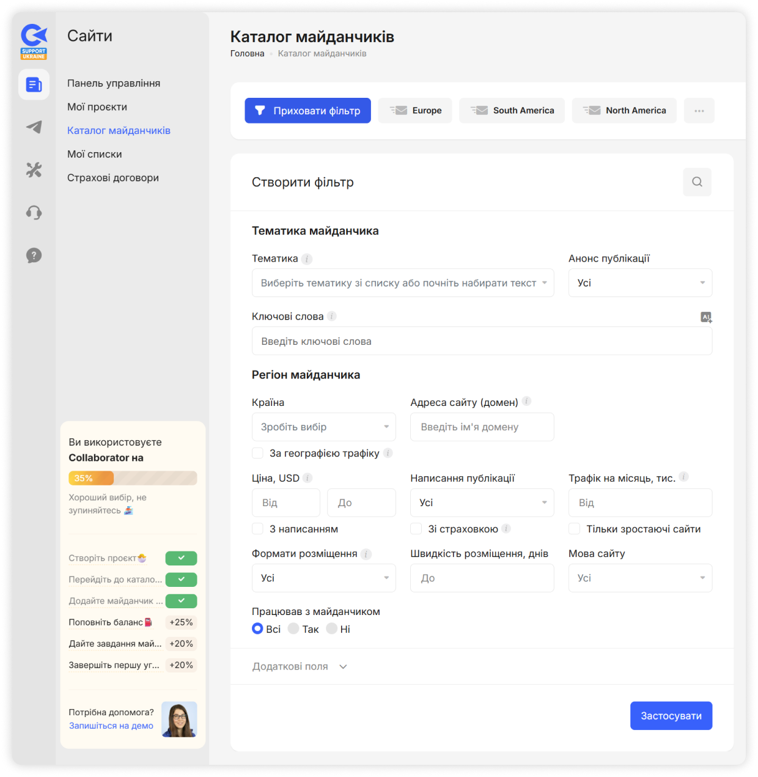Open 'Страхові договори' menu item

(113, 178)
